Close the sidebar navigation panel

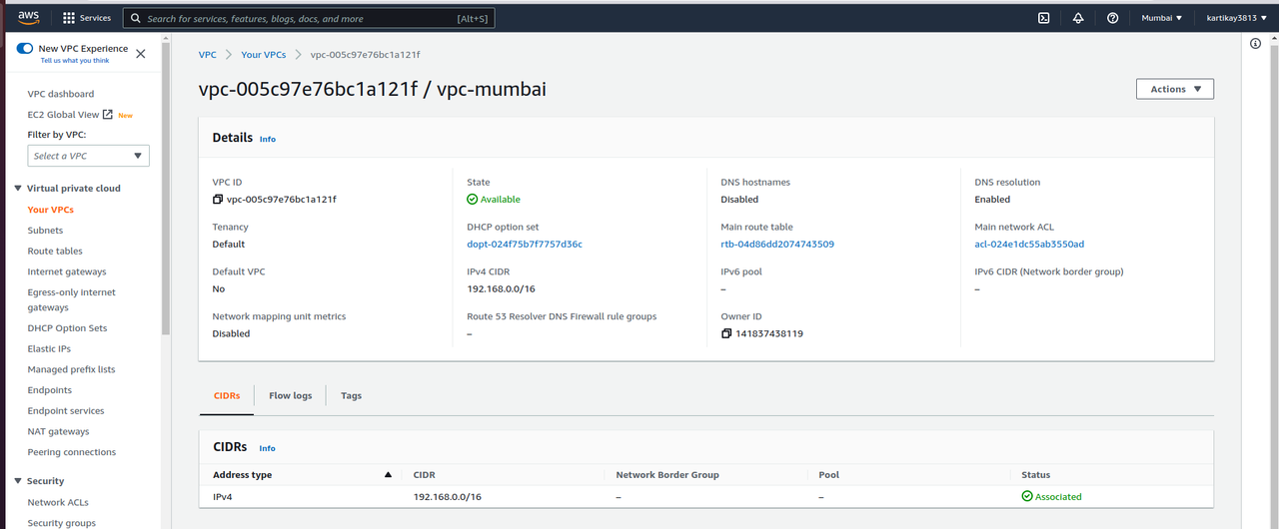[x=140, y=54]
